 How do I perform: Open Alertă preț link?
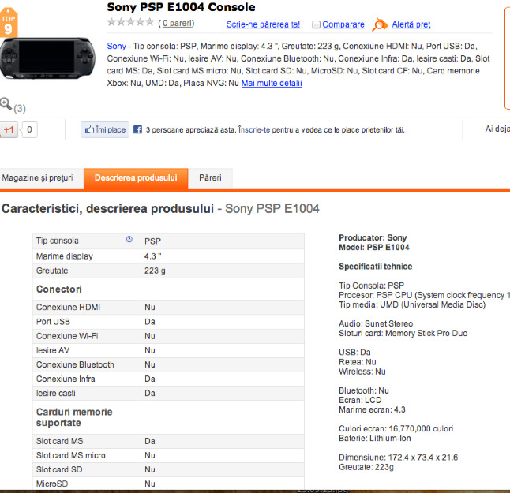pyautogui.click(x=411, y=24)
